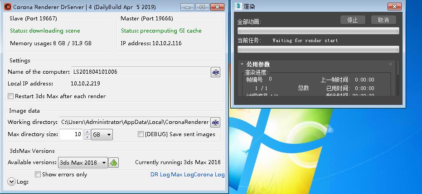Open the DR Log link
The height and width of the screenshot is (194, 422).
(160, 175)
